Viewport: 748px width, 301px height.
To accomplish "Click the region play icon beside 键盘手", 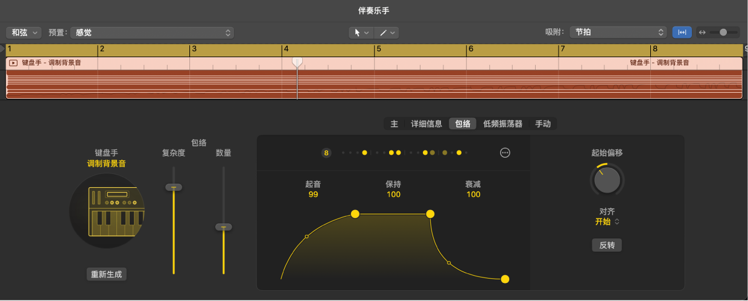I will [x=13, y=63].
